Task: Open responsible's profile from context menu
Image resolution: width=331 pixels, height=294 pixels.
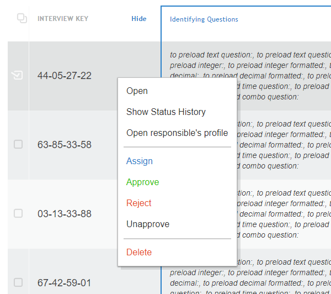Action: (x=177, y=133)
